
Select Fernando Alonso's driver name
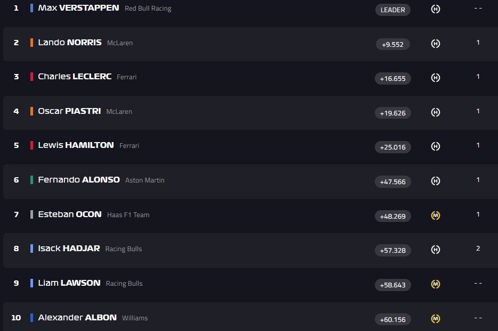point(79,180)
